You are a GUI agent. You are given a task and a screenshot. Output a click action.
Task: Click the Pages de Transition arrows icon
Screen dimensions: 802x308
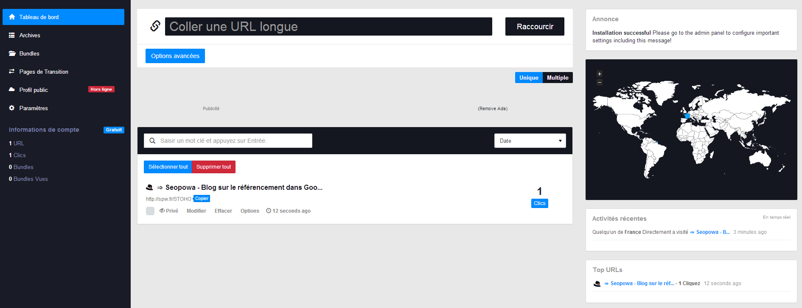coord(12,72)
